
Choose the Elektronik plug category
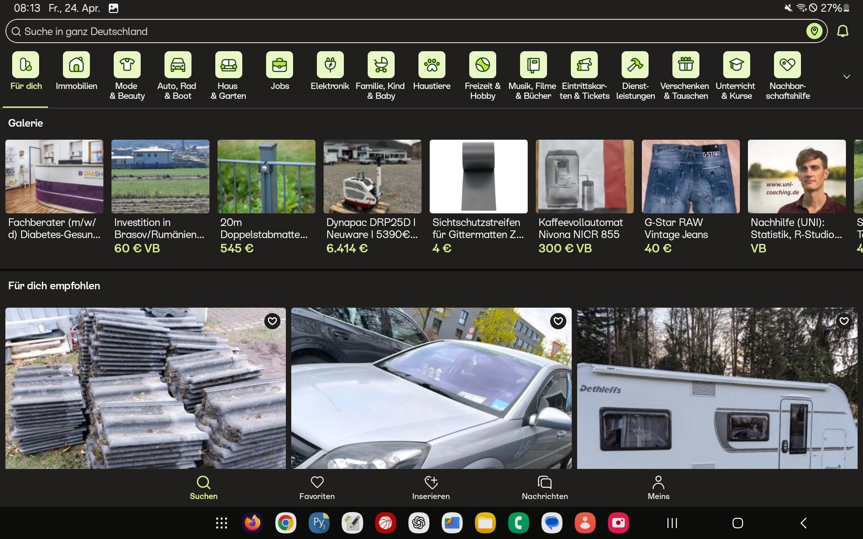pyautogui.click(x=330, y=65)
